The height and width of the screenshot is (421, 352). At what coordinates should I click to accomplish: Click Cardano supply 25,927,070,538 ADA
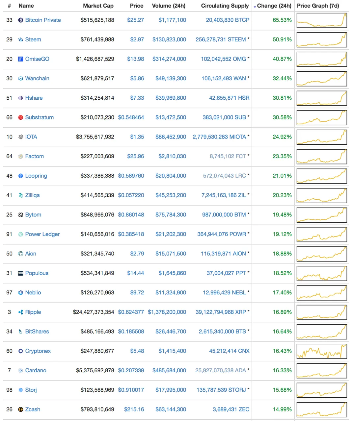point(221,370)
